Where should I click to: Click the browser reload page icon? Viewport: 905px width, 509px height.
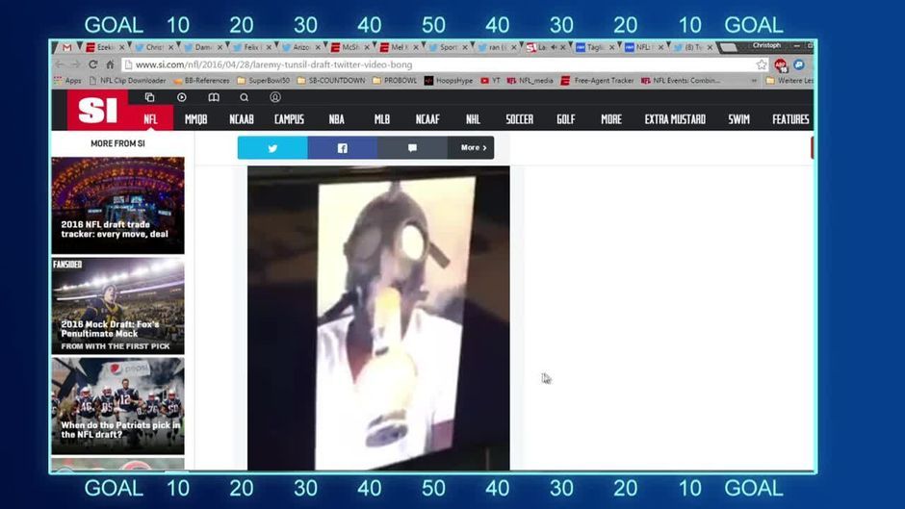point(93,64)
